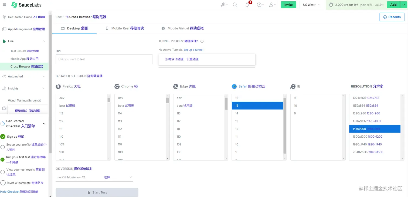Expand the Automated sidebar section
The height and width of the screenshot is (197, 408).
44,76
